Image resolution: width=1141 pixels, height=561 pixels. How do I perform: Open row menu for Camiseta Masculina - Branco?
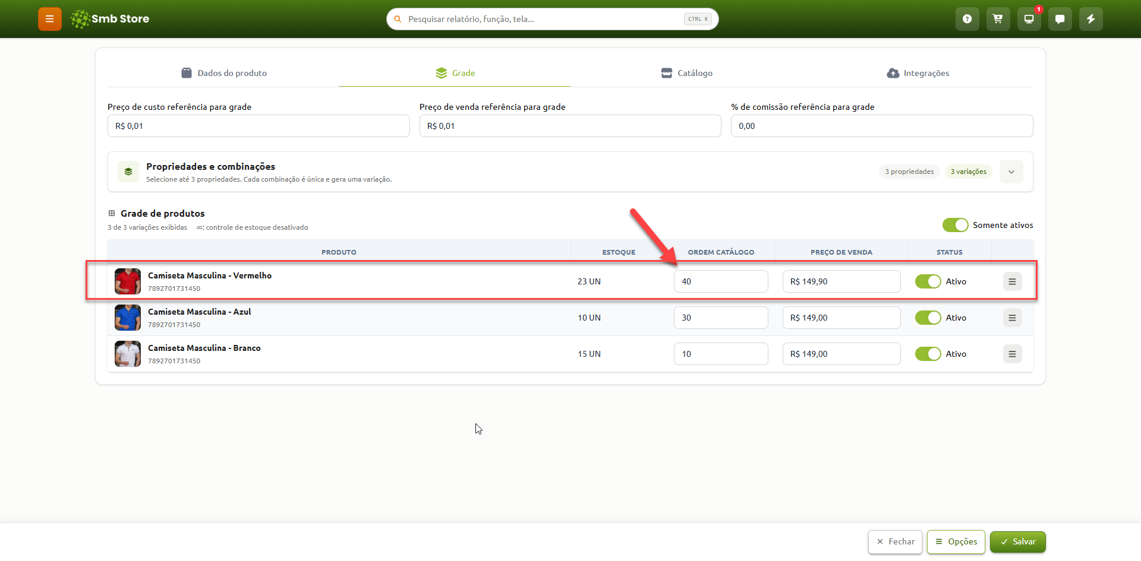coord(1012,354)
